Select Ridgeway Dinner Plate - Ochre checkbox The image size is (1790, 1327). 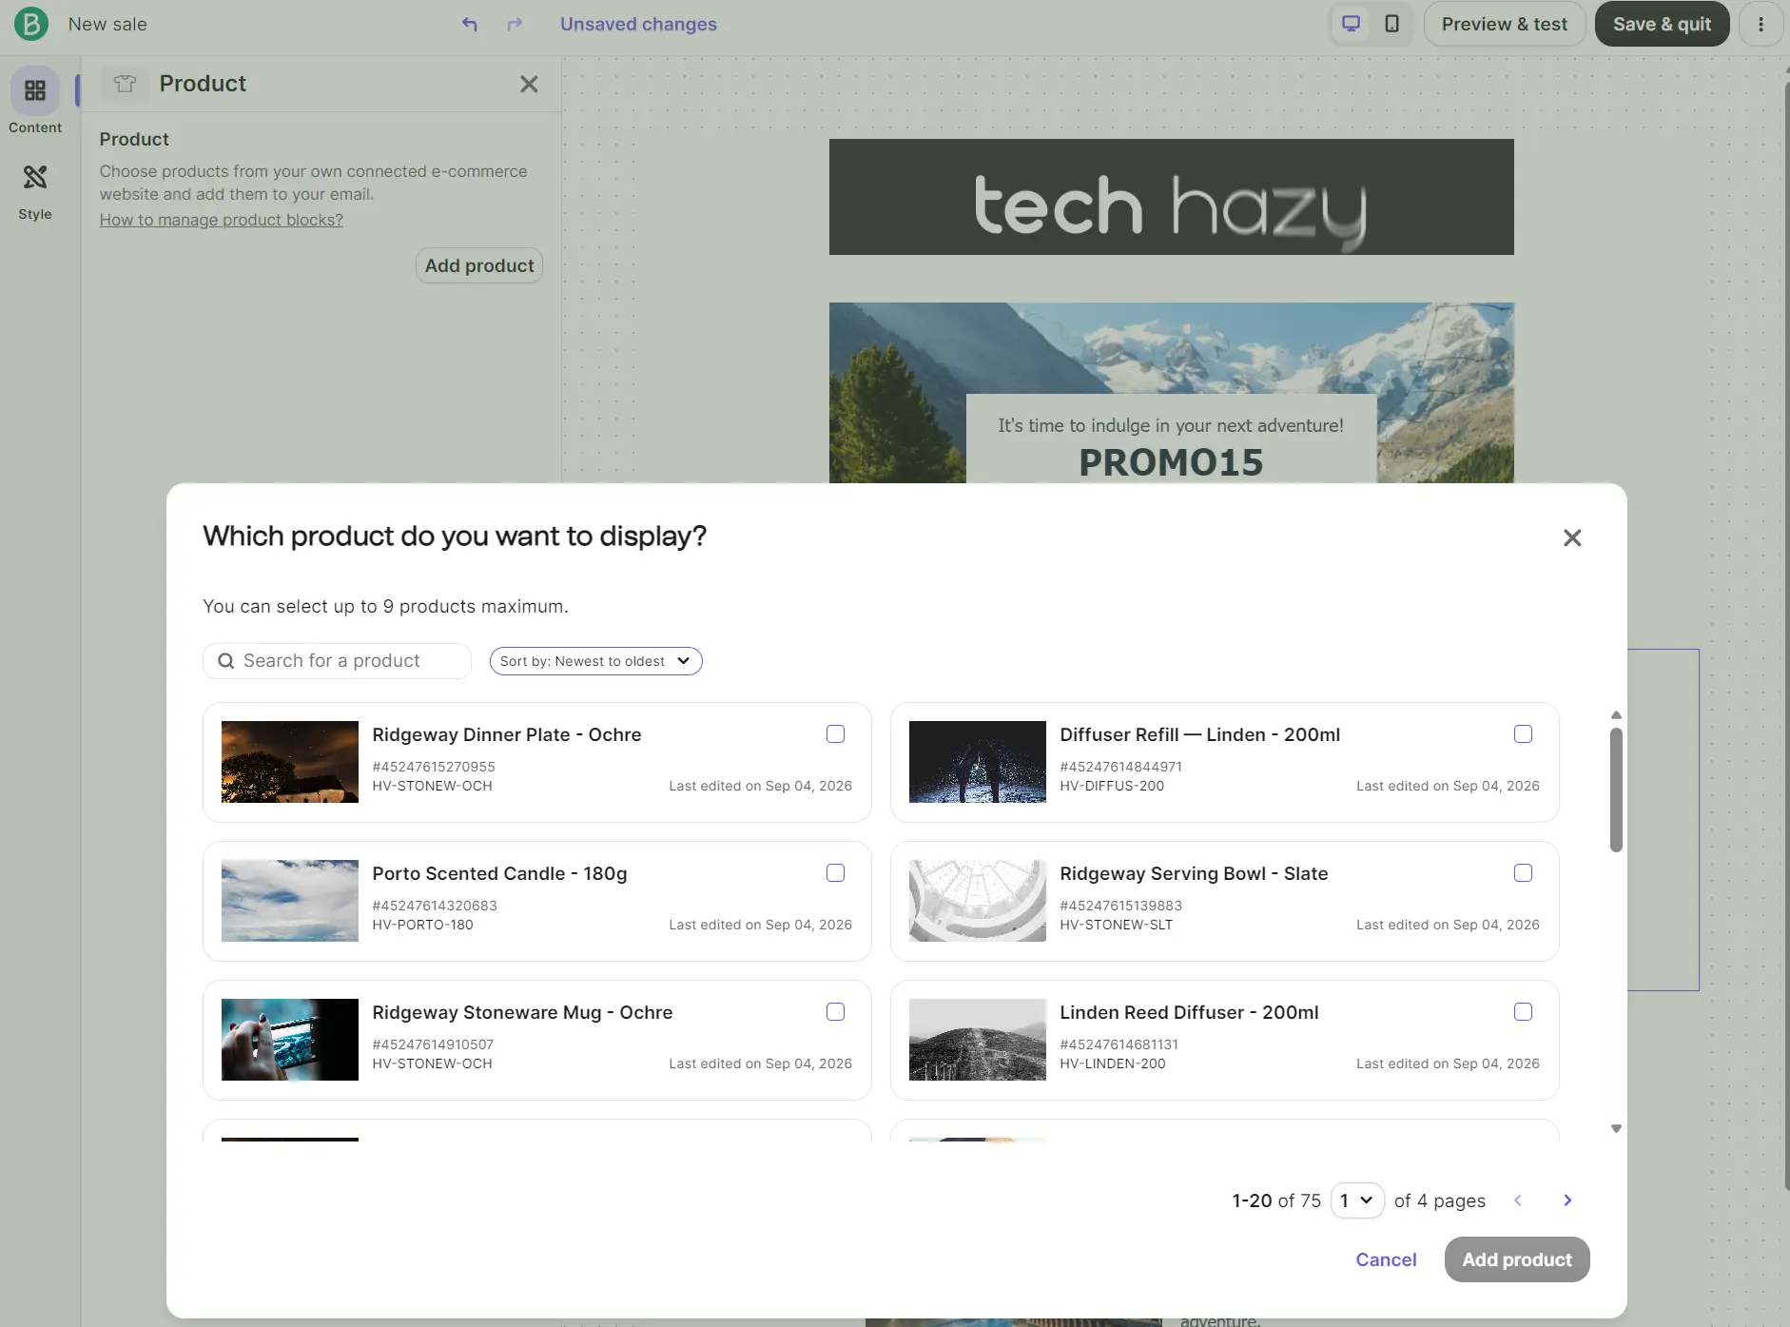(835, 733)
